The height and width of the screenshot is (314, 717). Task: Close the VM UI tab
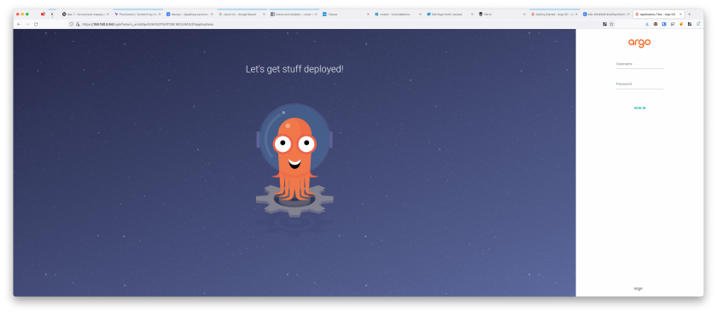pos(524,15)
